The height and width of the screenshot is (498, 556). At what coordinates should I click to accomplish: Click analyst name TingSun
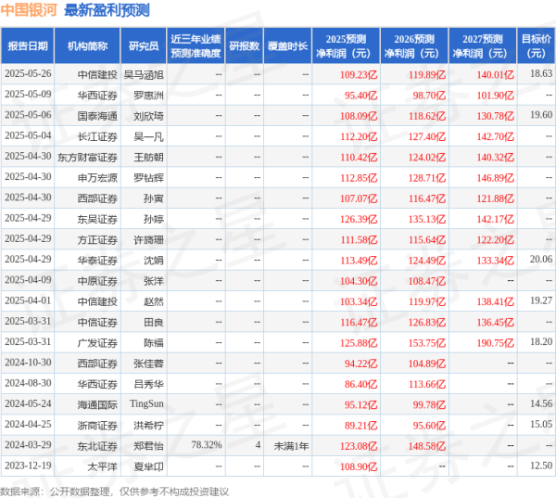(147, 403)
